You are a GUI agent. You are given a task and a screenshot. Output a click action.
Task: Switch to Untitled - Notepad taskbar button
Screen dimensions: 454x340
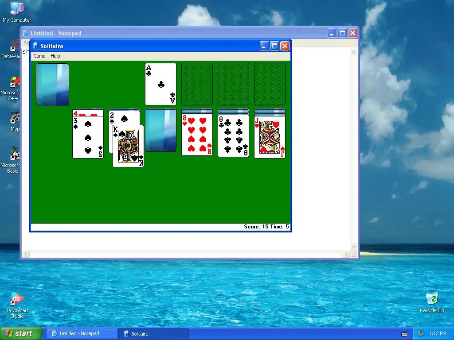click(82, 334)
